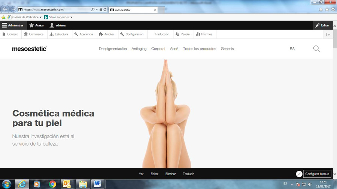Toggle Editar mode in the admin bar
This screenshot has width=337, height=189.
tap(322, 25)
